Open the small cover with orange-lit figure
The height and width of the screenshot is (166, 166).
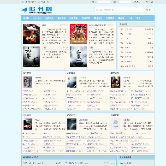pyautogui.click(x=116, y=82)
